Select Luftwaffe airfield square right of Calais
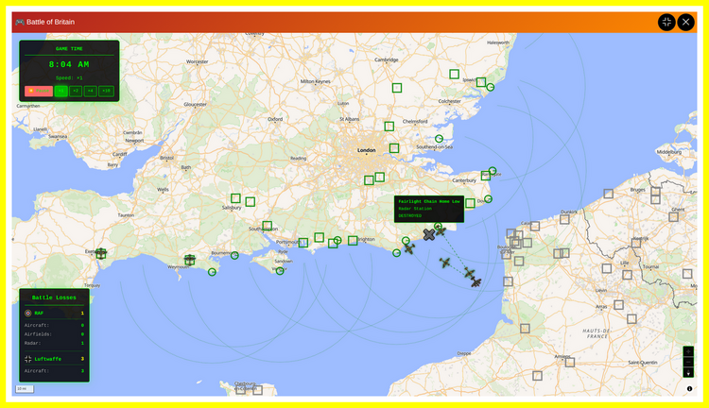This screenshot has width=709, height=408. [x=535, y=226]
